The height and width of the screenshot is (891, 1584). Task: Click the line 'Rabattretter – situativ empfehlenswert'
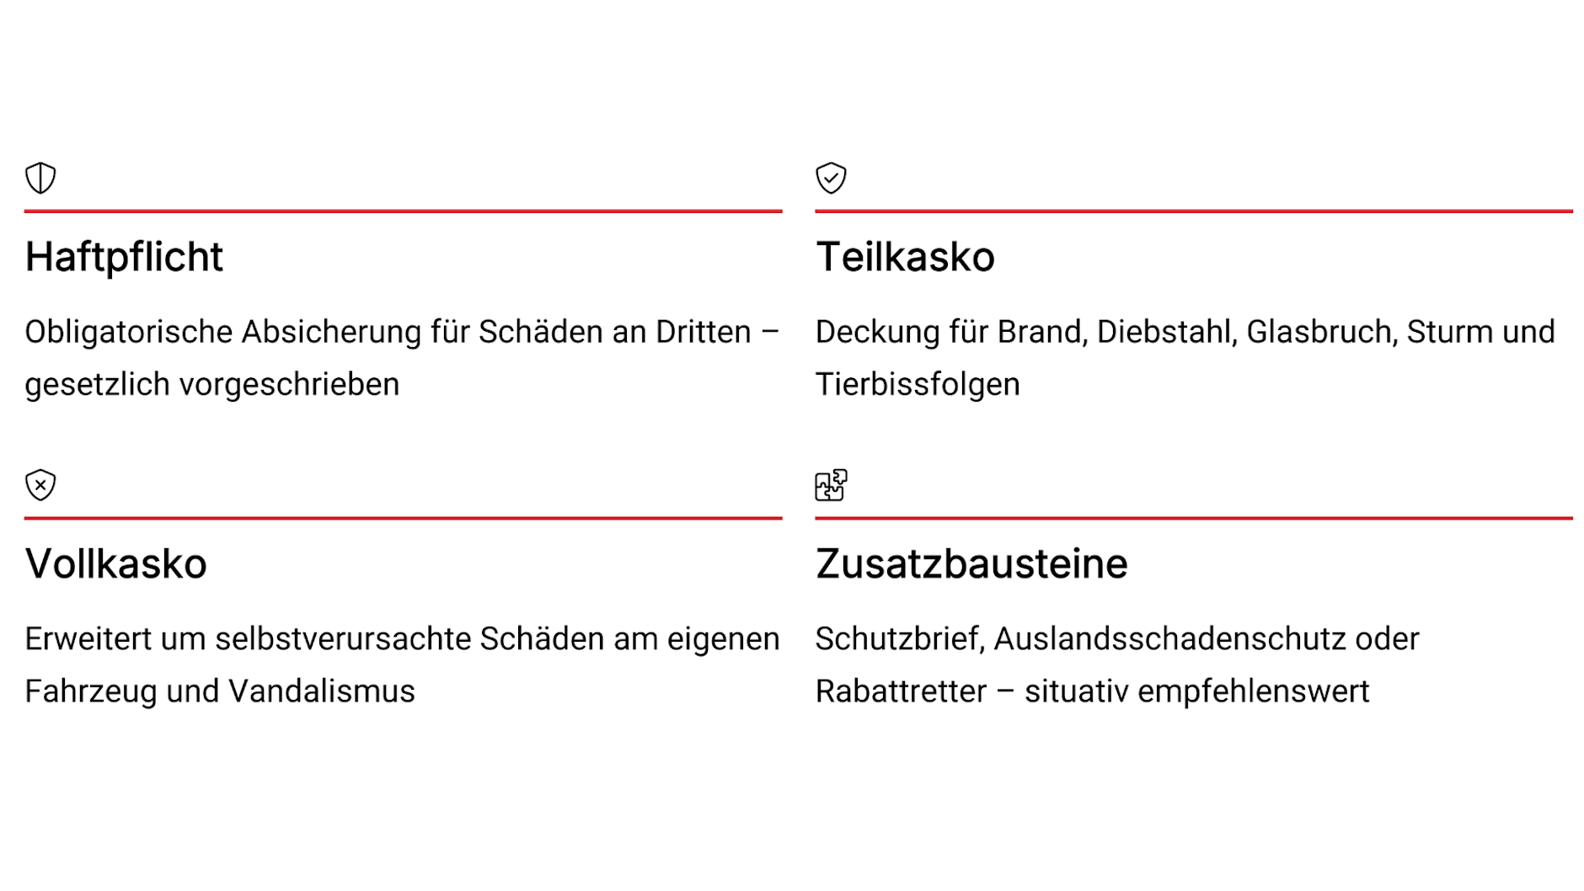click(1092, 691)
